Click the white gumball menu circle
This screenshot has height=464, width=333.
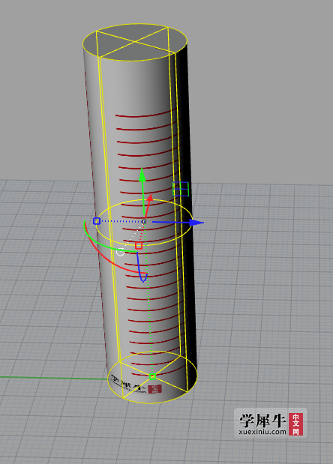coord(120,252)
